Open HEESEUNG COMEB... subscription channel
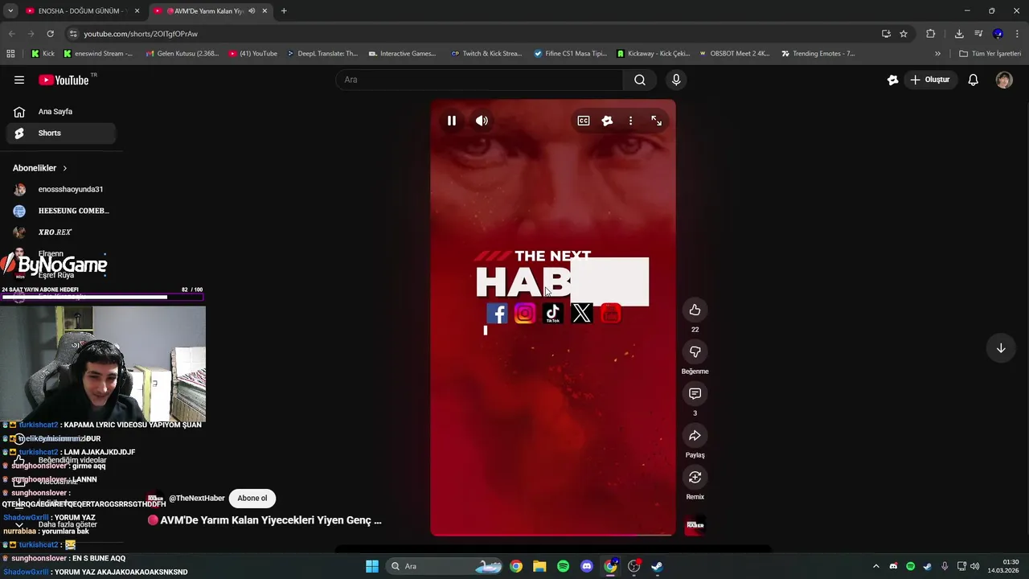Screen dimensions: 1029x579 click(61, 211)
